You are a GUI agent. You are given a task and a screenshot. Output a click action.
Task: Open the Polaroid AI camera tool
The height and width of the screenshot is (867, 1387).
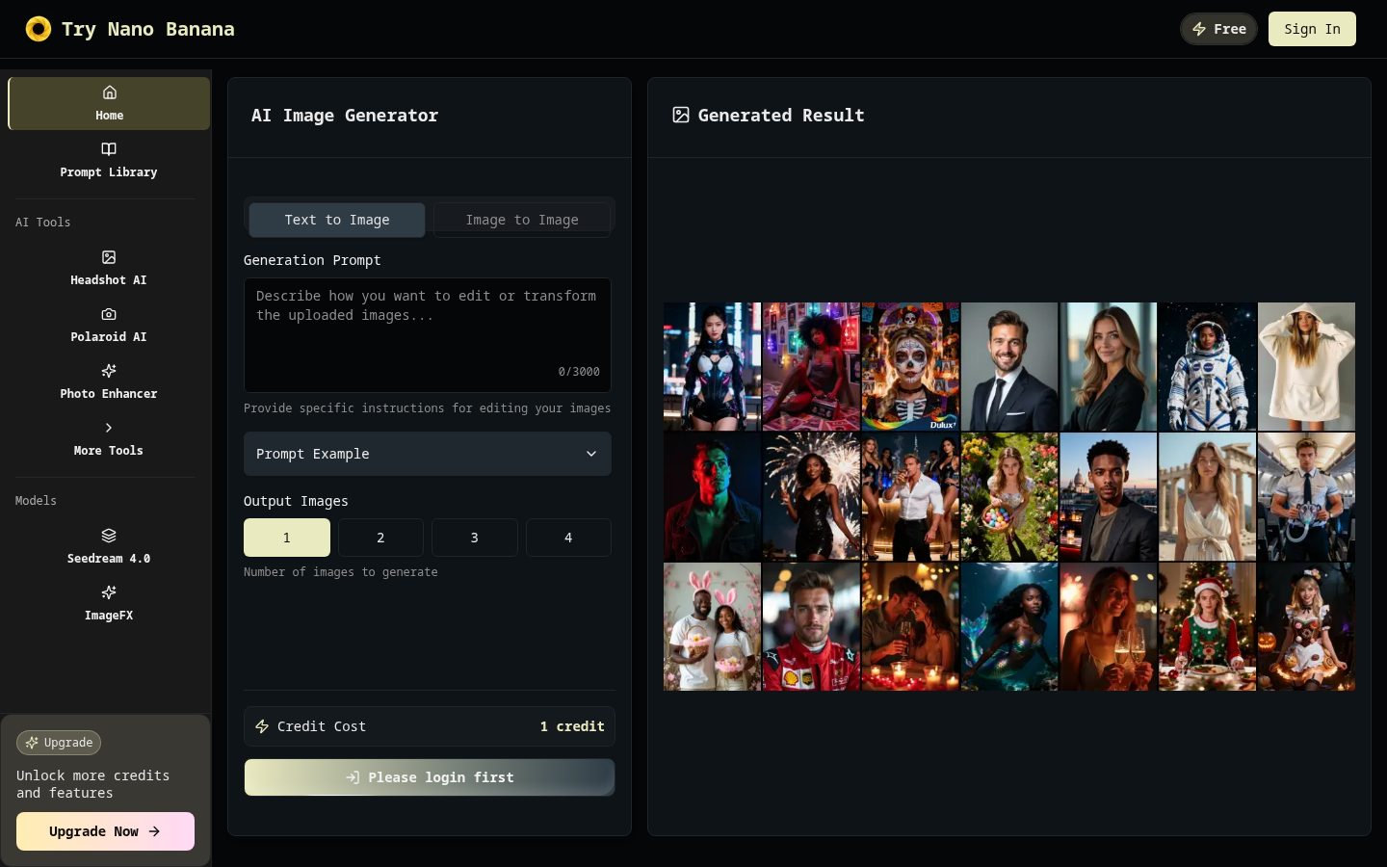tap(109, 324)
